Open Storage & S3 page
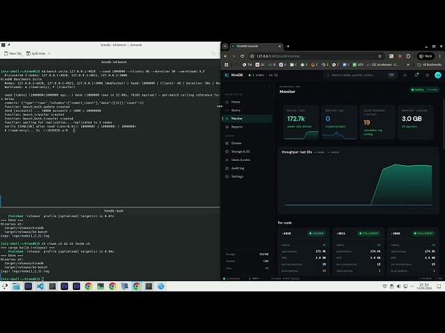Viewport: 445px width, 333px height. point(247,151)
